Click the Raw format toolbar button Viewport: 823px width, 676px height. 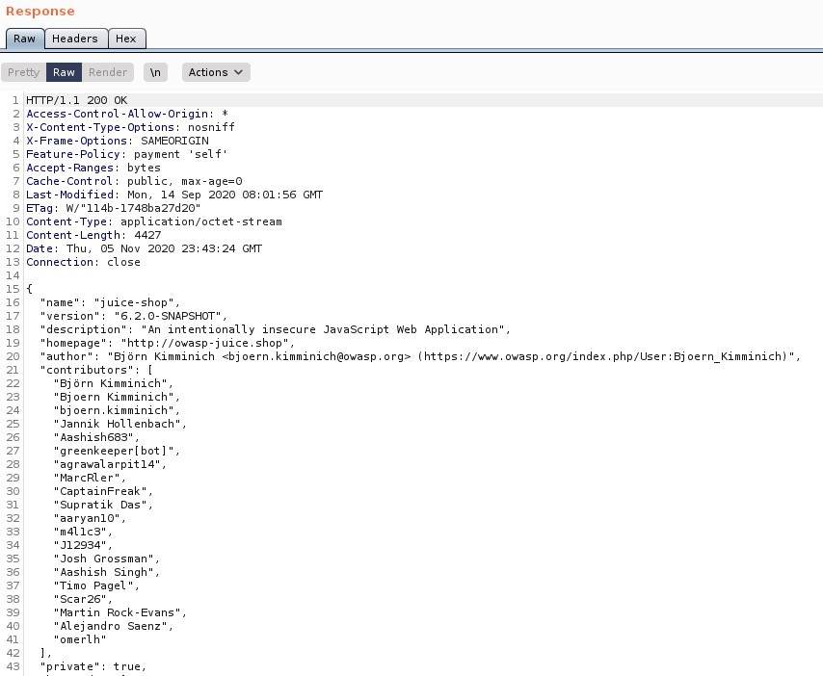(x=64, y=72)
